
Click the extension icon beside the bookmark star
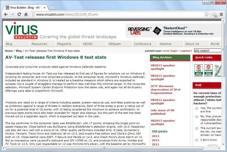tap(214, 15)
